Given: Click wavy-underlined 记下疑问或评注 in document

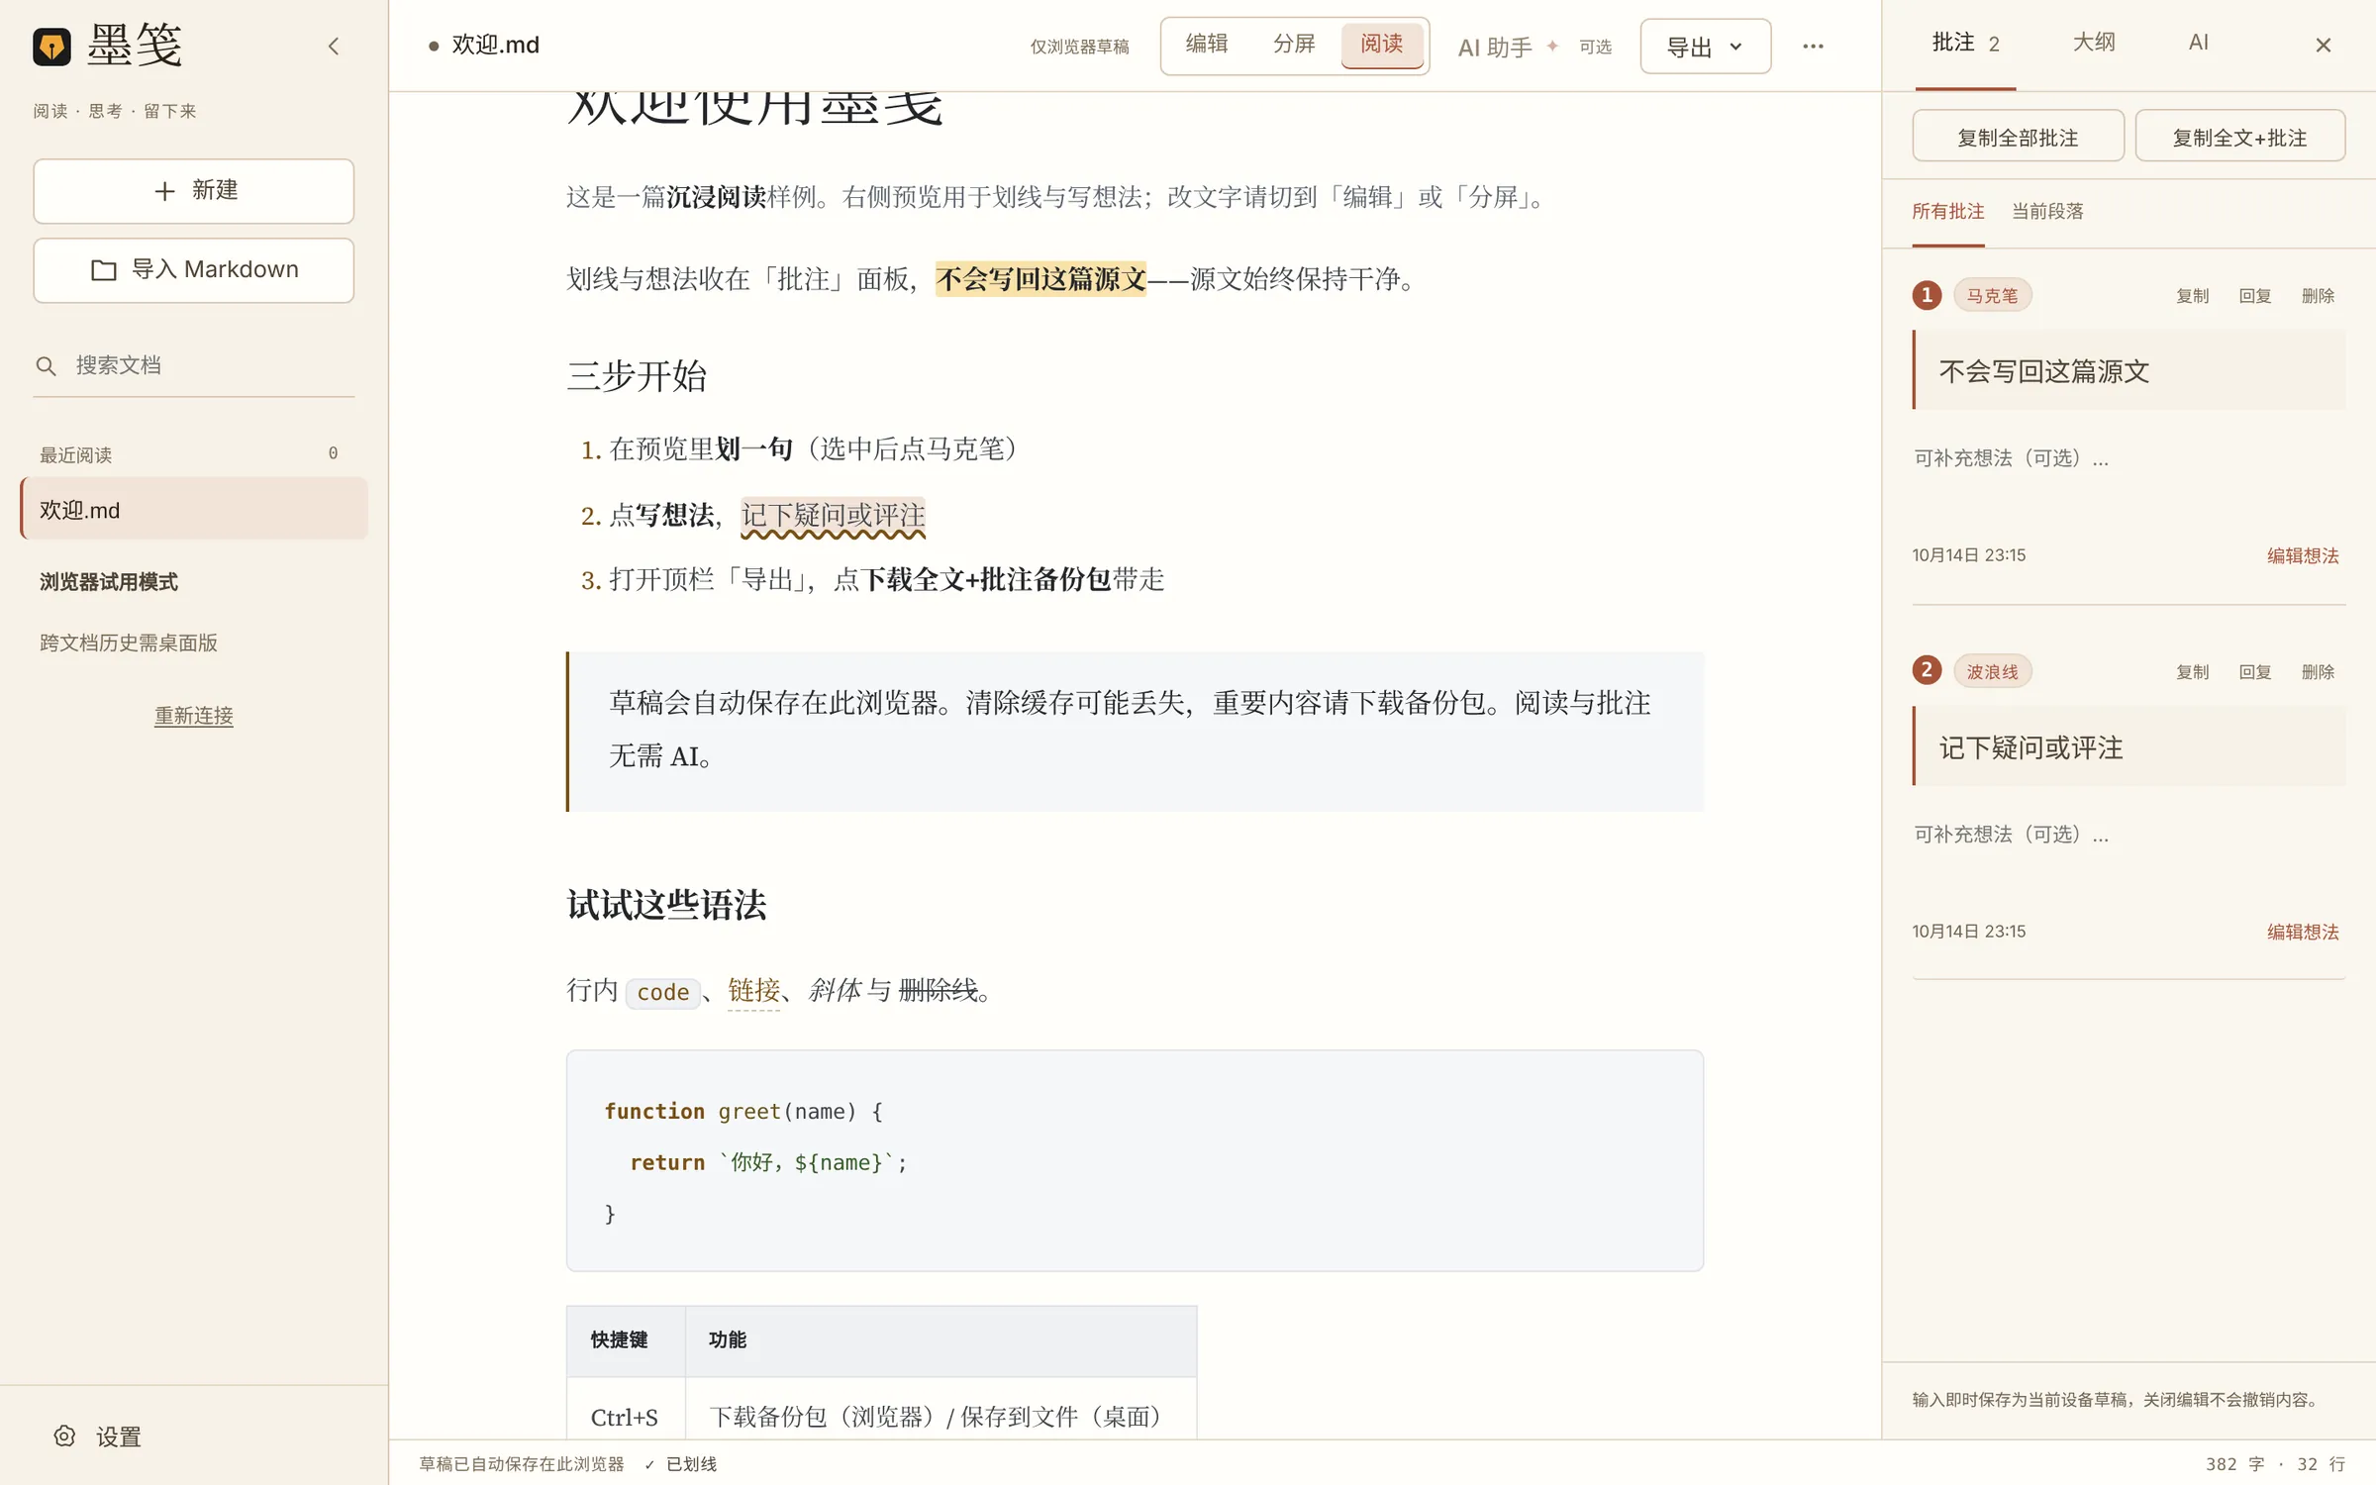Looking at the screenshot, I should [833, 516].
